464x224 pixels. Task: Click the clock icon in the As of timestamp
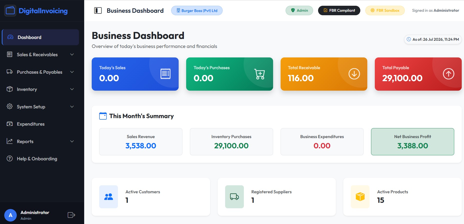pyautogui.click(x=409, y=39)
